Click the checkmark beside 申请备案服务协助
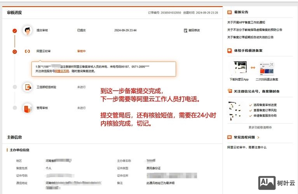The height and width of the screenshot is (194, 298). click(x=251, y=116)
